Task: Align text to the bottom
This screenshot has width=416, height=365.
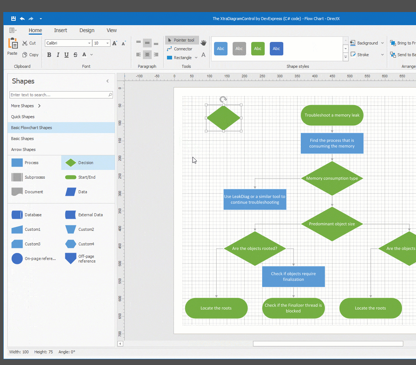Action: [156, 43]
